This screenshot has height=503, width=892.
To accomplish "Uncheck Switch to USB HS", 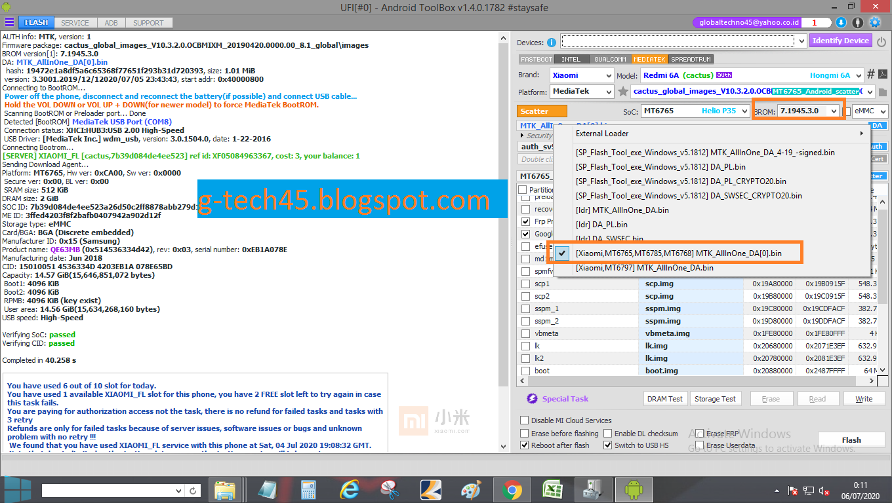I will (x=608, y=445).
